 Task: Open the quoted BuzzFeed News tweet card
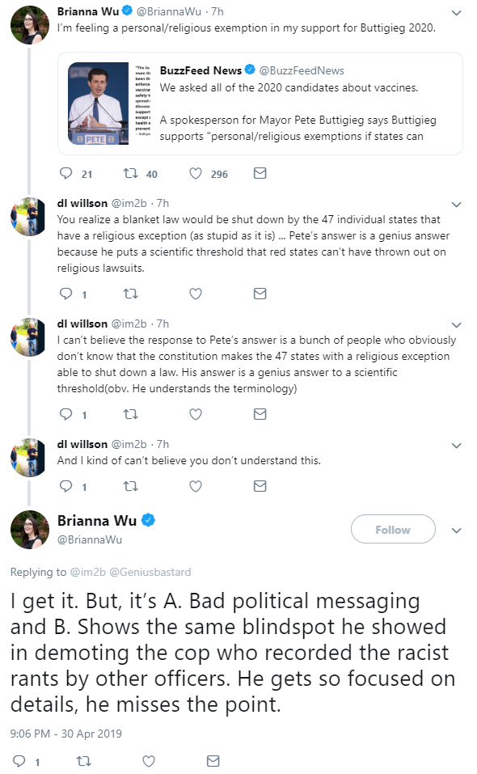(260, 104)
